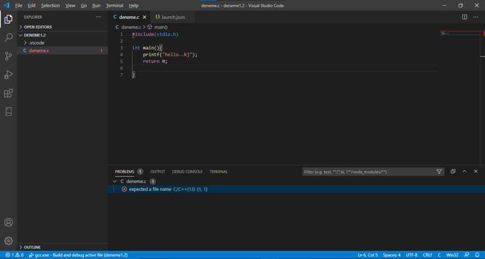Switch to the Debug Console tab
Screen dimensions: 485x259
pos(187,172)
